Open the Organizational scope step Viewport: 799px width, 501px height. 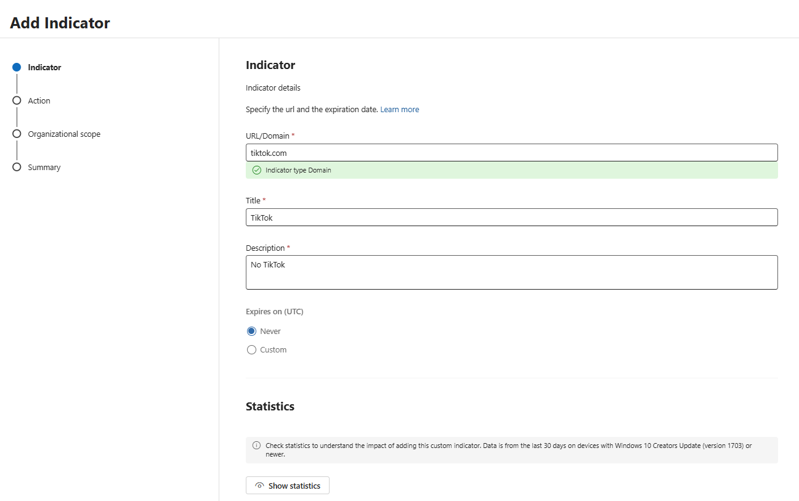click(x=64, y=134)
